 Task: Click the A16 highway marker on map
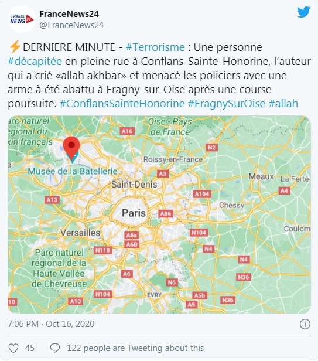tap(127, 131)
